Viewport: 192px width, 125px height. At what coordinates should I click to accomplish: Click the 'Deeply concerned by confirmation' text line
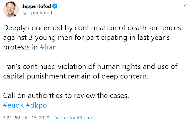click(92, 28)
